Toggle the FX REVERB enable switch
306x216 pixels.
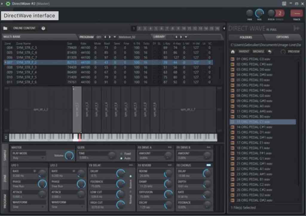coord(170,165)
